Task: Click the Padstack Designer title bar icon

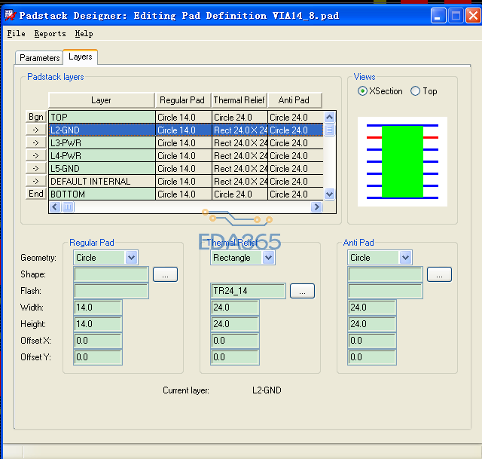Action: coord(11,15)
